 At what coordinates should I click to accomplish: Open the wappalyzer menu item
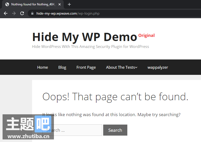[158, 67]
